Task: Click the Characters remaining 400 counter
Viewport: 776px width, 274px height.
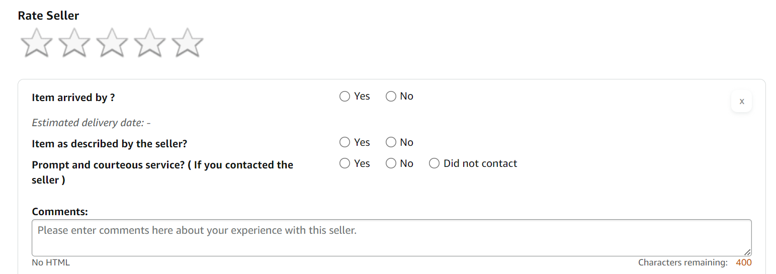Action: pos(695,263)
